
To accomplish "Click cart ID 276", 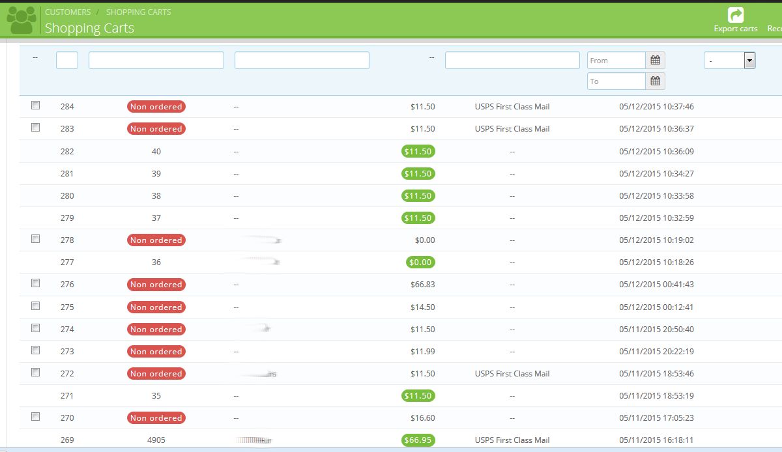I will tap(67, 285).
